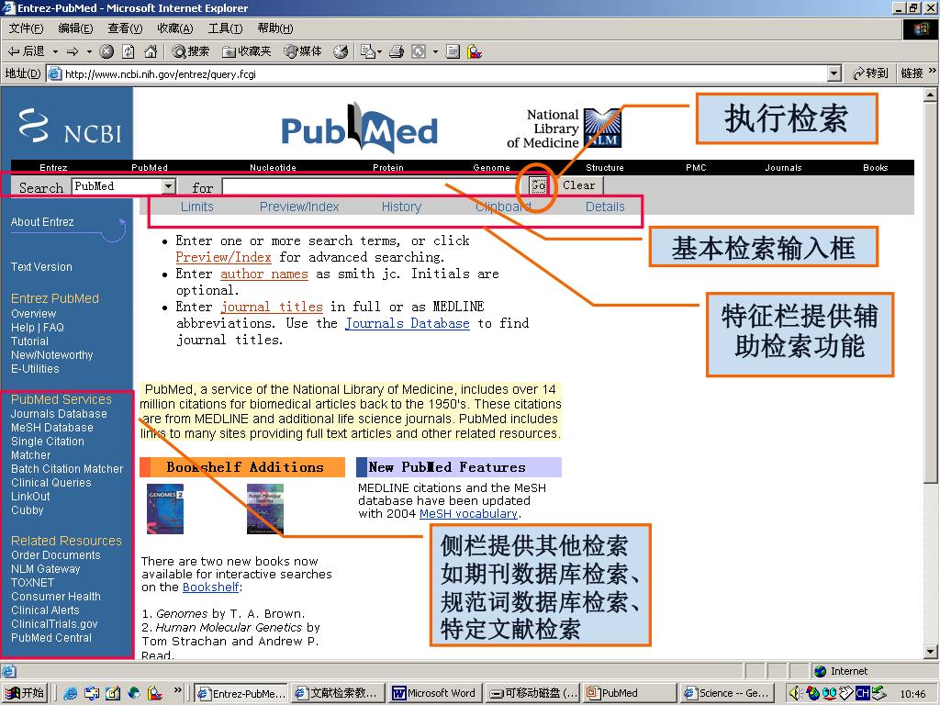
Task: Open the 收藏夹 favorites toolbar button
Action: (246, 51)
